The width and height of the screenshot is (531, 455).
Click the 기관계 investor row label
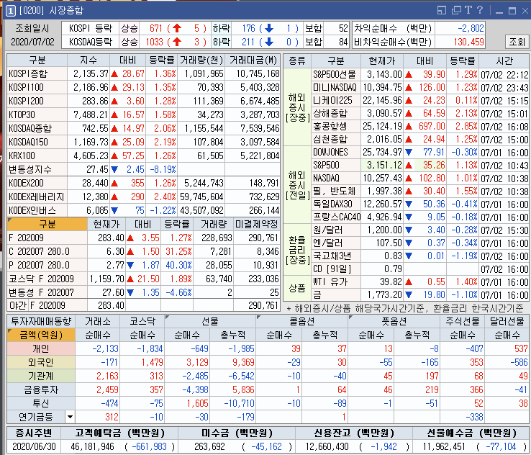pos(40,376)
